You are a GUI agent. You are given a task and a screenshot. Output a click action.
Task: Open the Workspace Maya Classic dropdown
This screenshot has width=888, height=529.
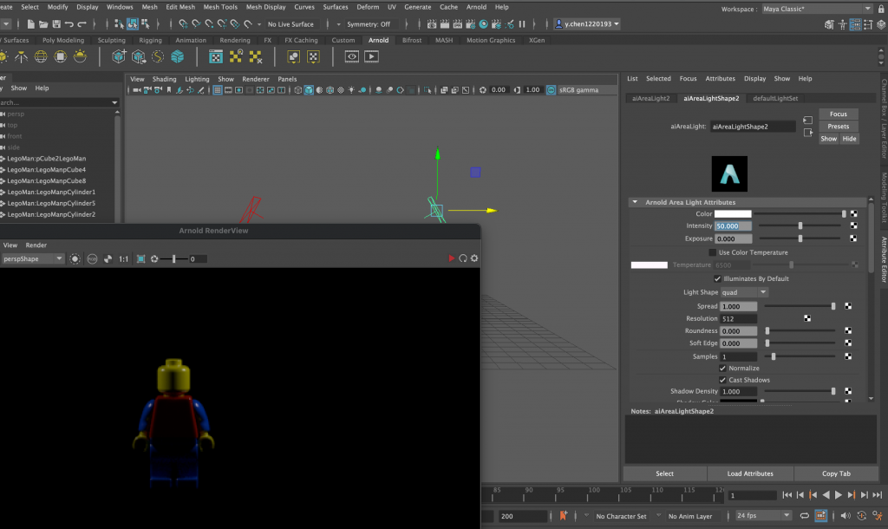click(817, 9)
